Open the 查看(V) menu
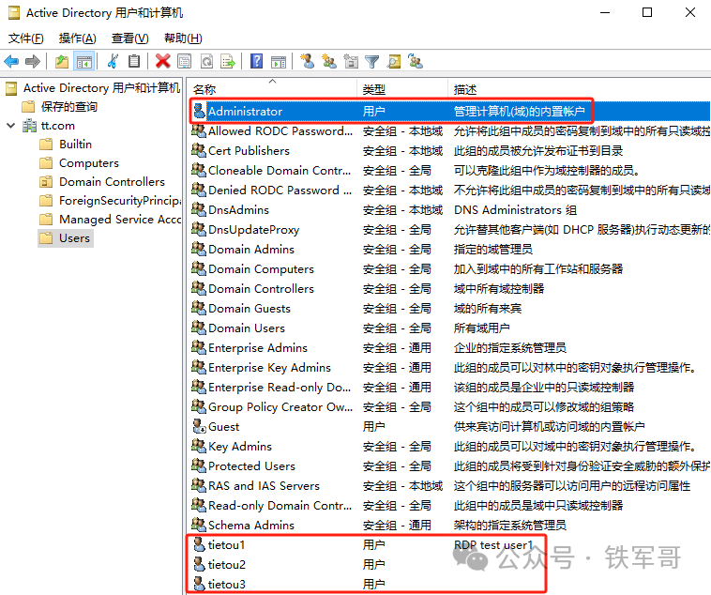 [130, 38]
